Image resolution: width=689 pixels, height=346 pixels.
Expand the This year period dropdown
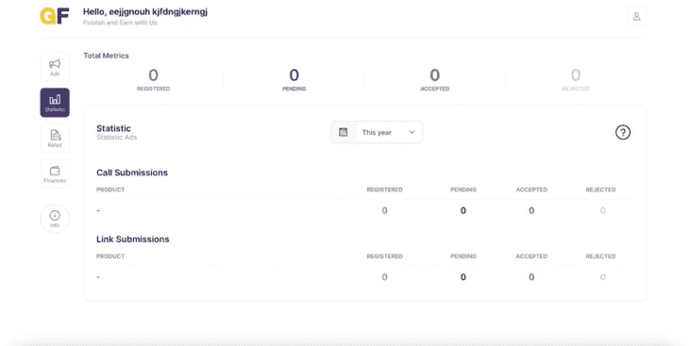pyautogui.click(x=377, y=132)
